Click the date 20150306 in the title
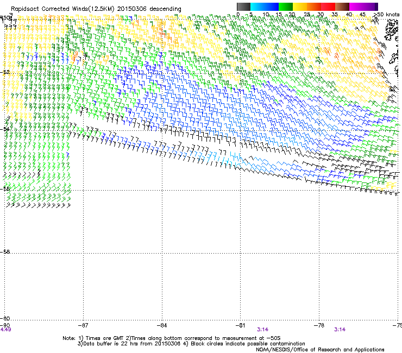 click(132, 9)
